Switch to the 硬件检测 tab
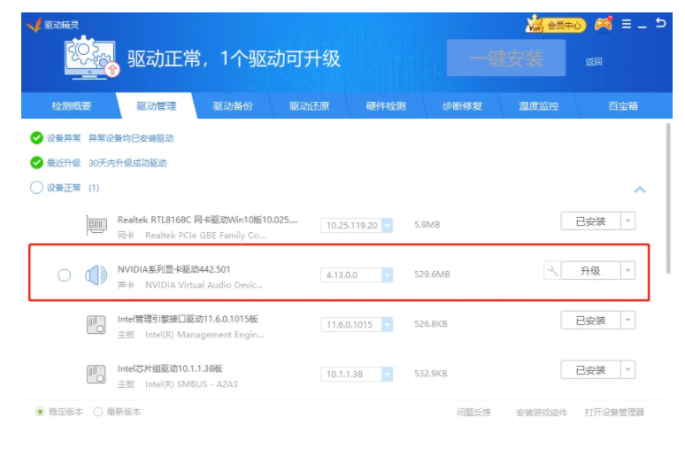The image size is (685, 457). tap(386, 105)
